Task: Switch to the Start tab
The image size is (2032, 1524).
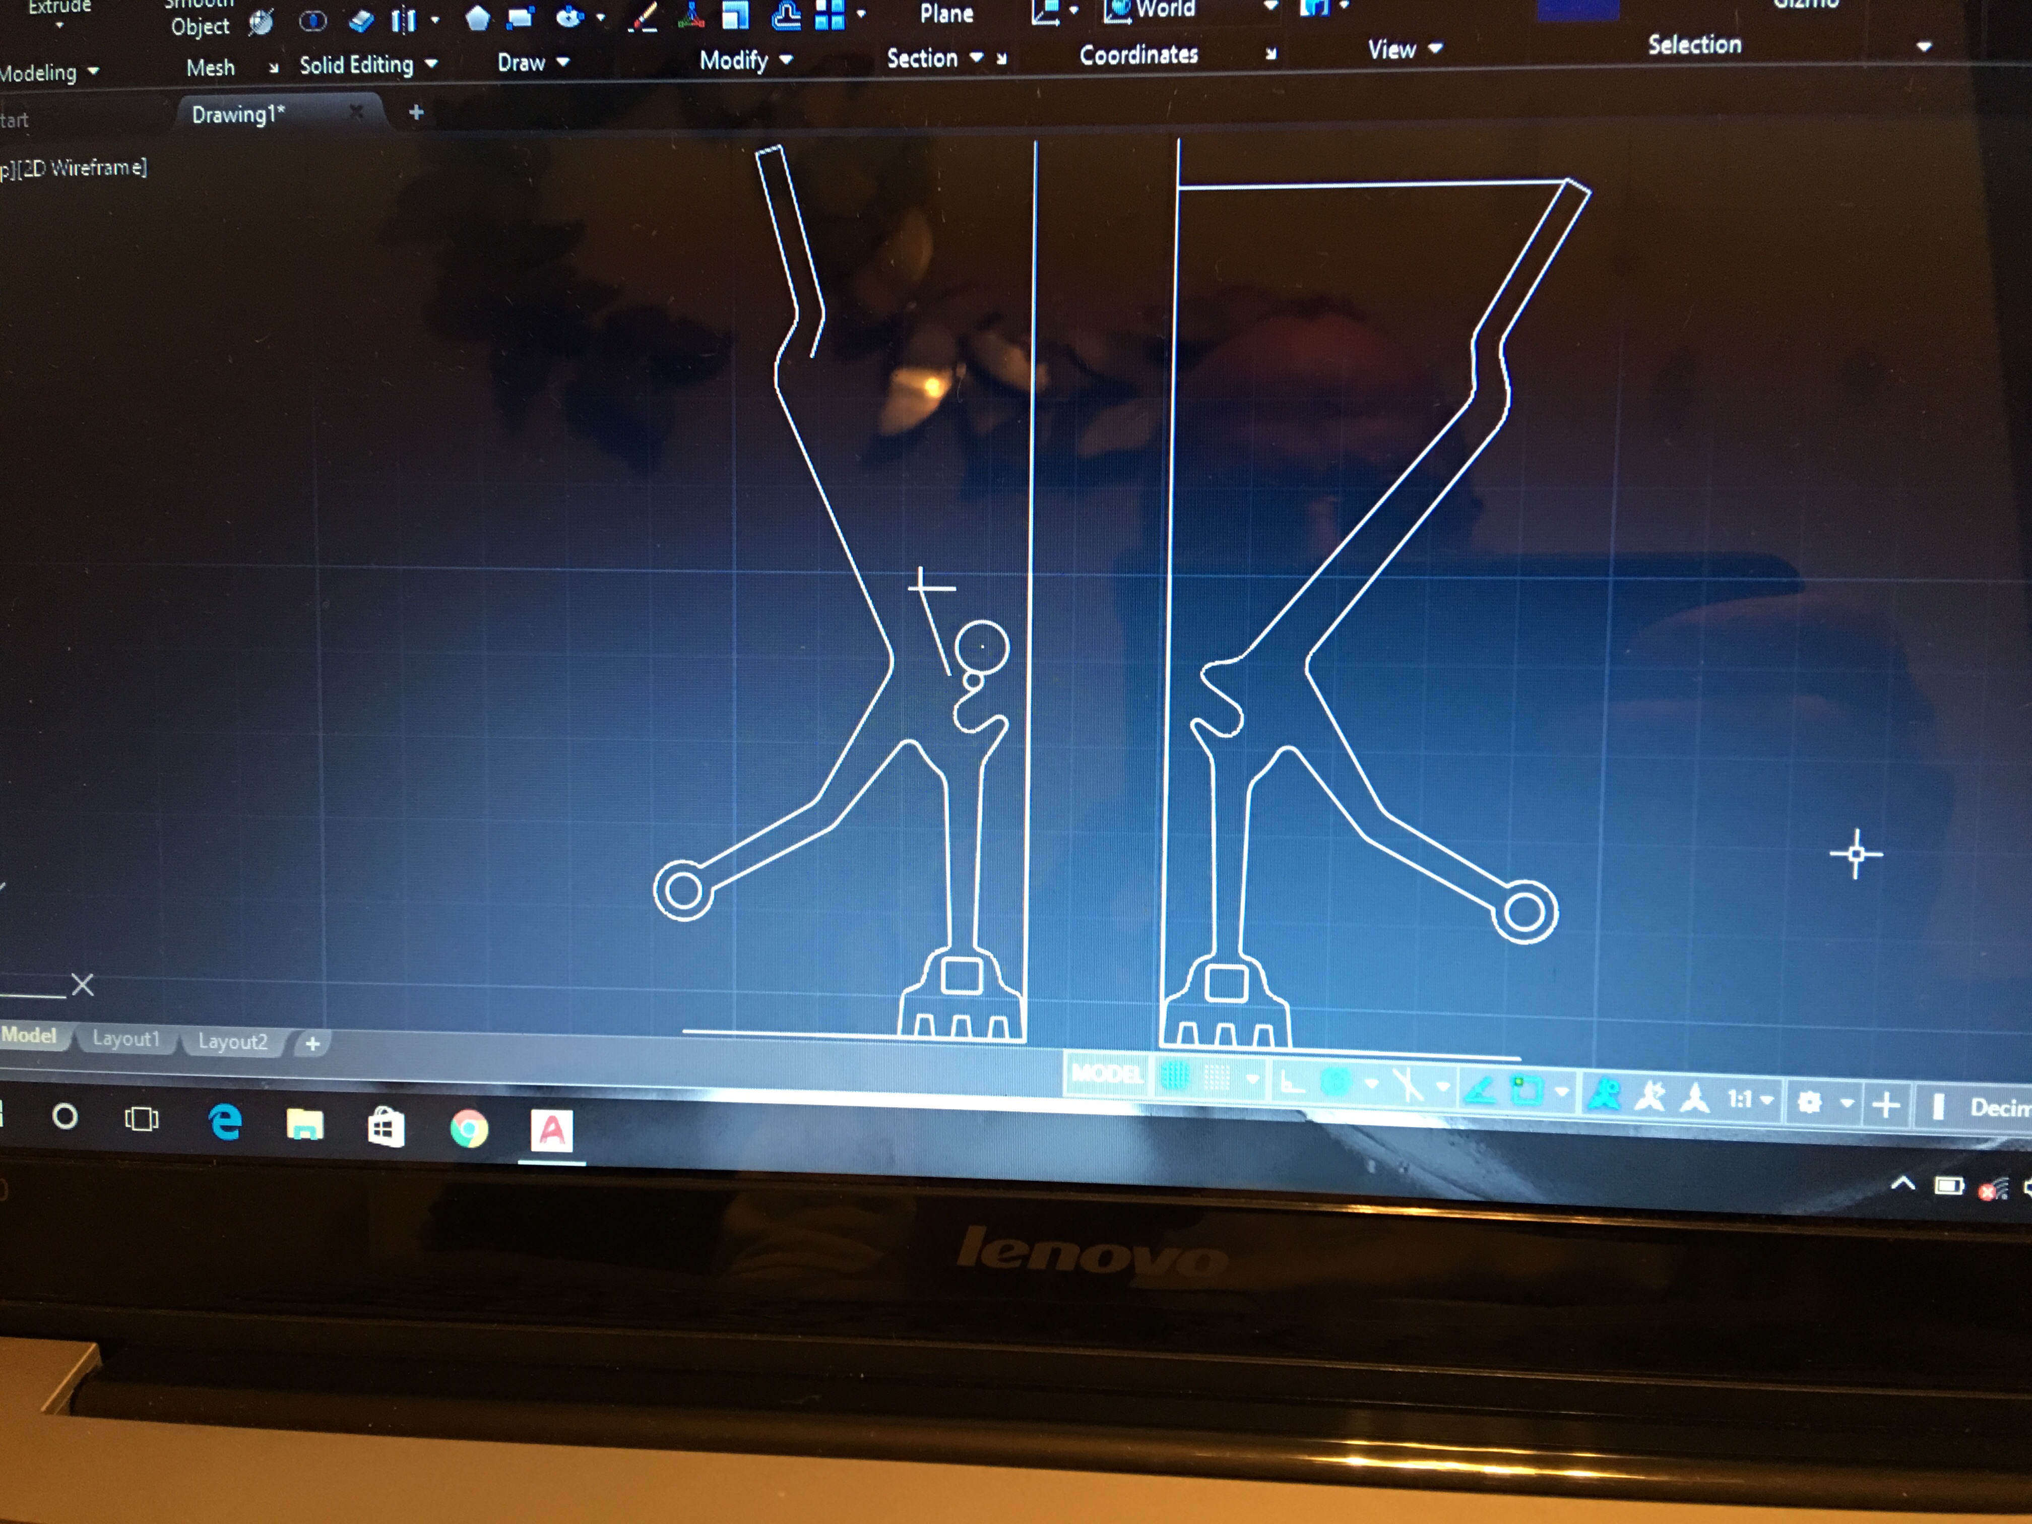Action: (14, 119)
